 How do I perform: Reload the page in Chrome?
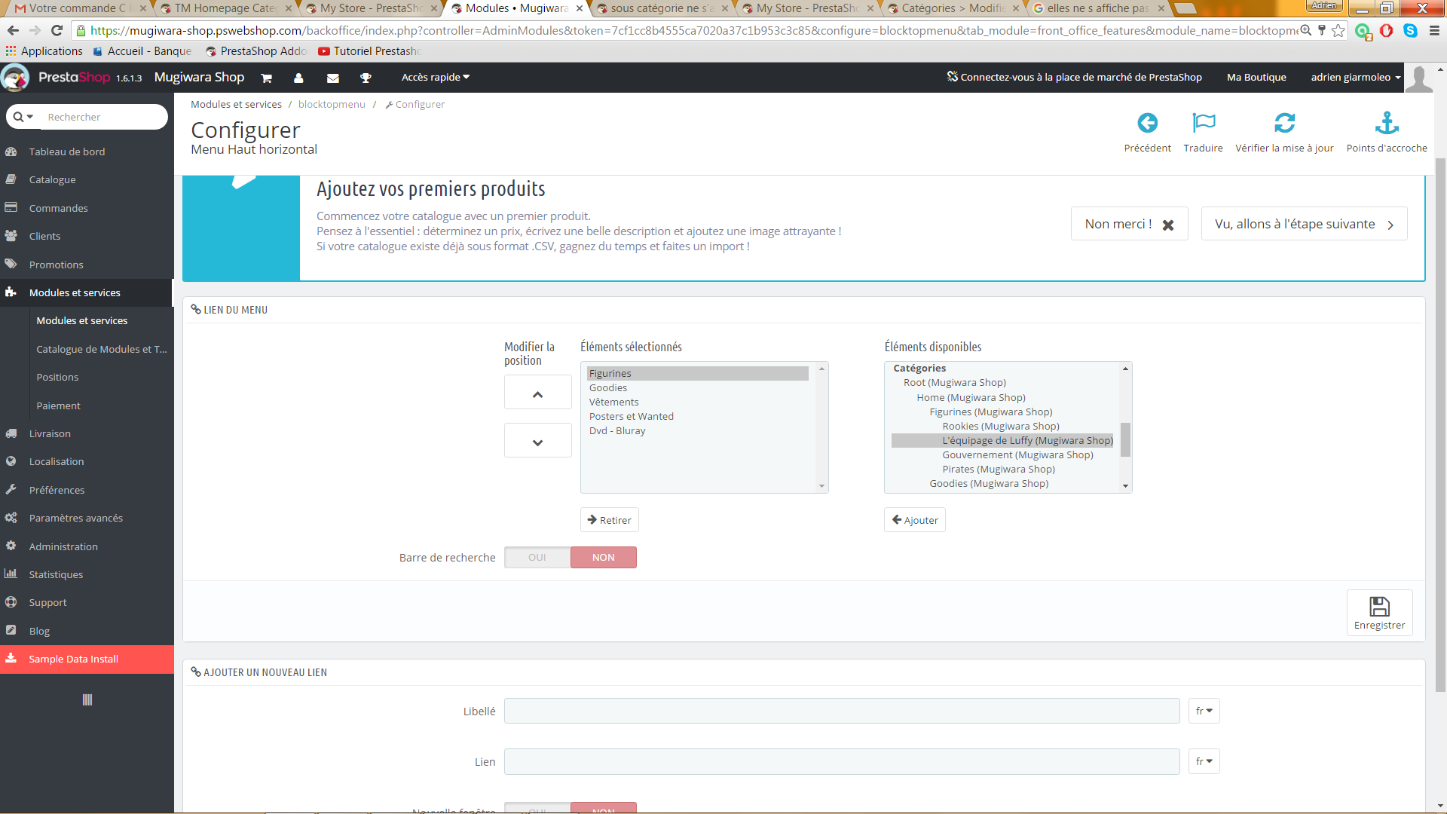click(x=57, y=31)
